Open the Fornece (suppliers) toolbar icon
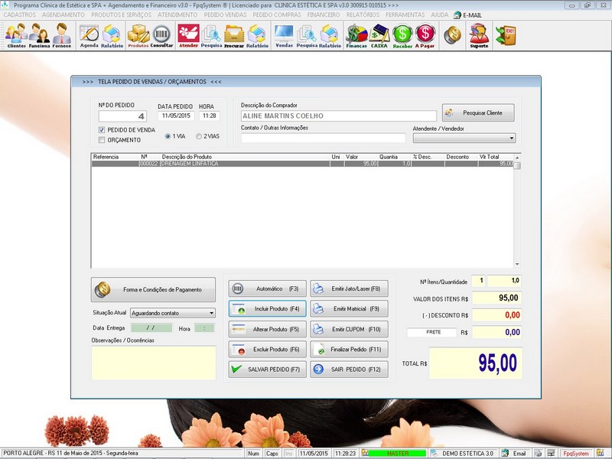 (x=62, y=35)
